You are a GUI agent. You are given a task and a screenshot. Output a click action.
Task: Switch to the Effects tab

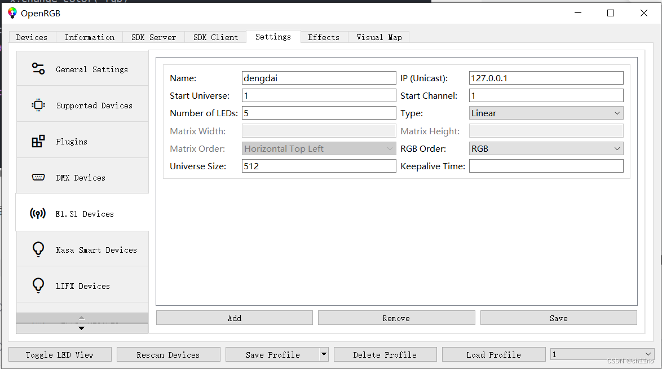[324, 37]
